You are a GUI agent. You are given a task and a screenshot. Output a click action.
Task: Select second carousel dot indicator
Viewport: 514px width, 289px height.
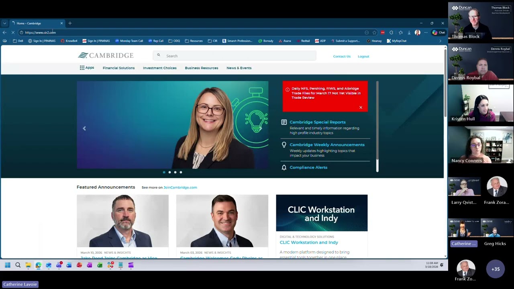click(169, 172)
